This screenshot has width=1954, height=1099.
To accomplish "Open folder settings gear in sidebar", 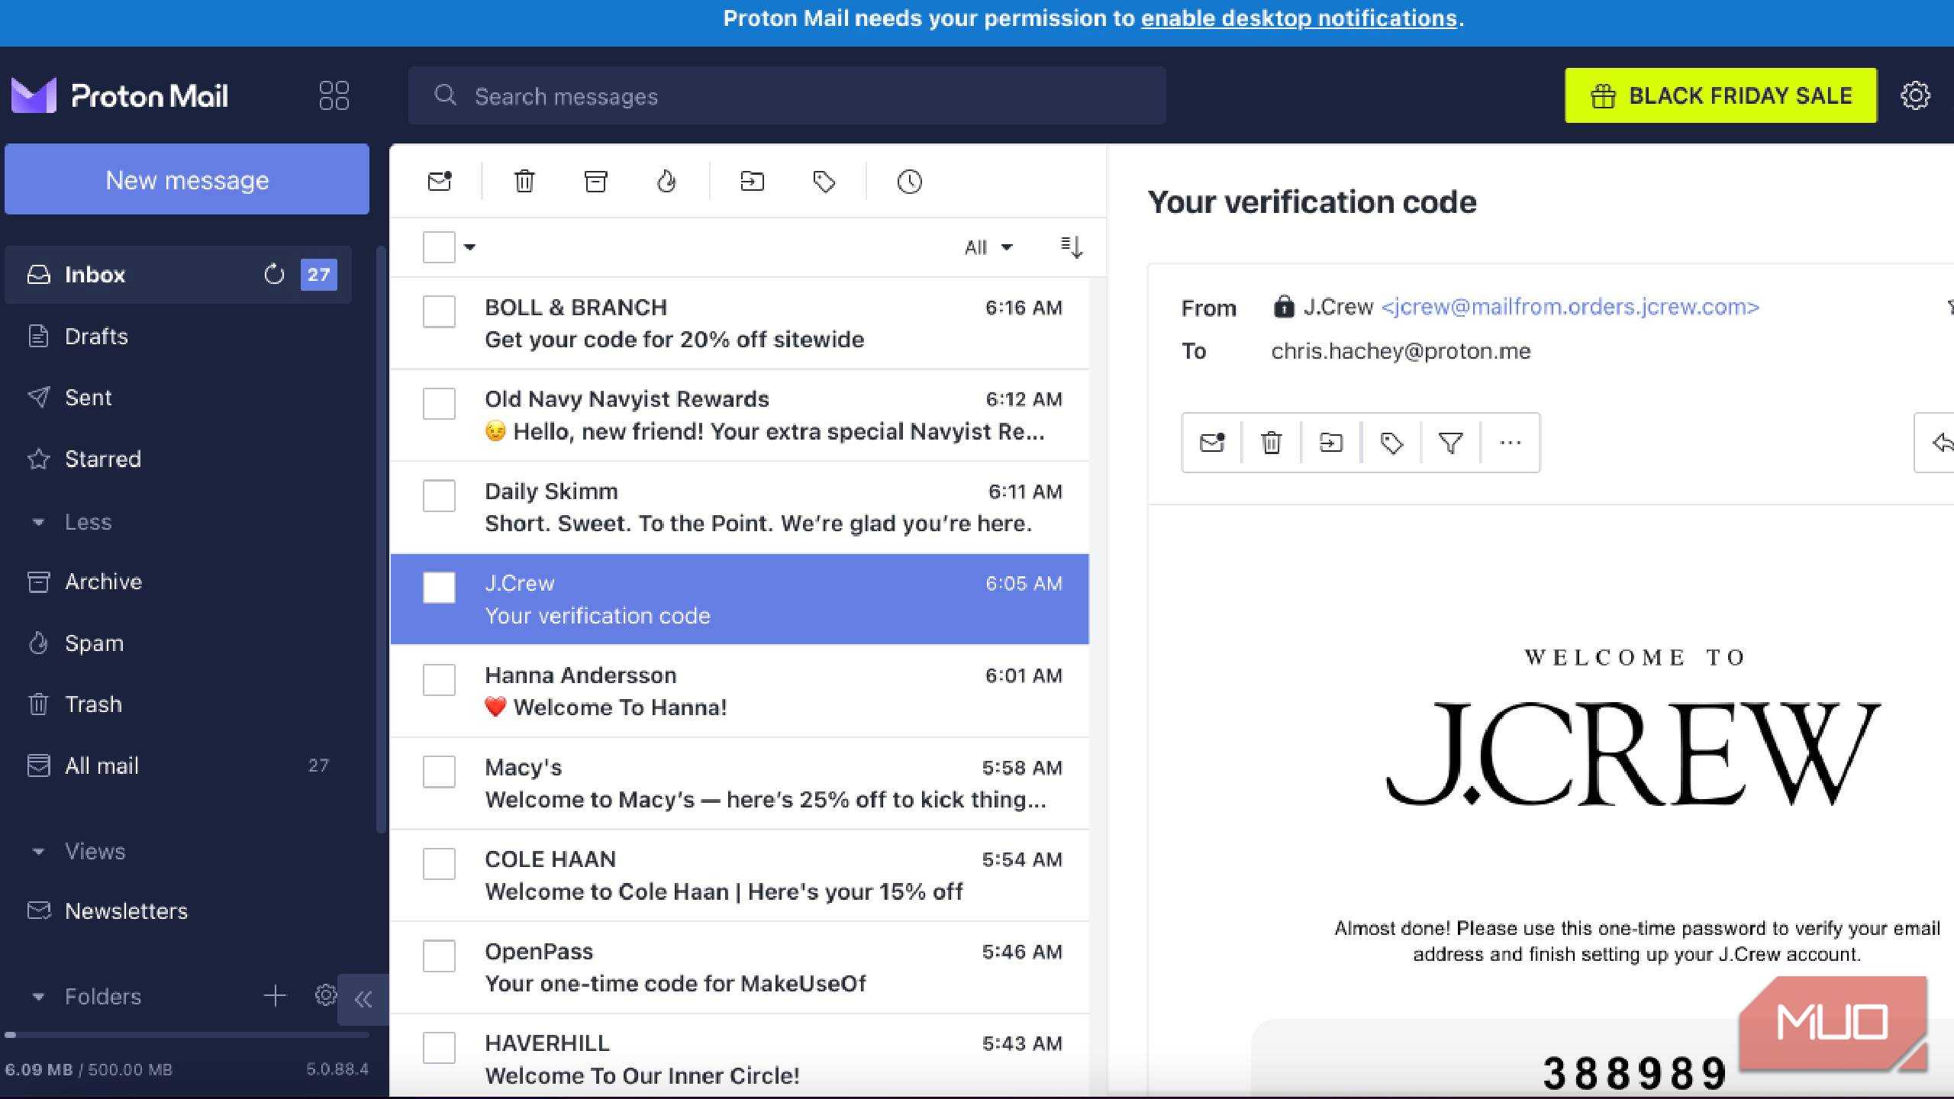I will (325, 995).
